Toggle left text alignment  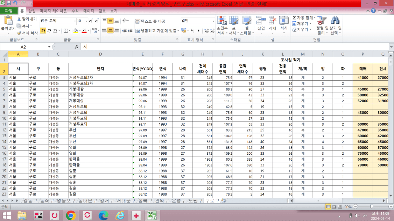click(x=104, y=31)
